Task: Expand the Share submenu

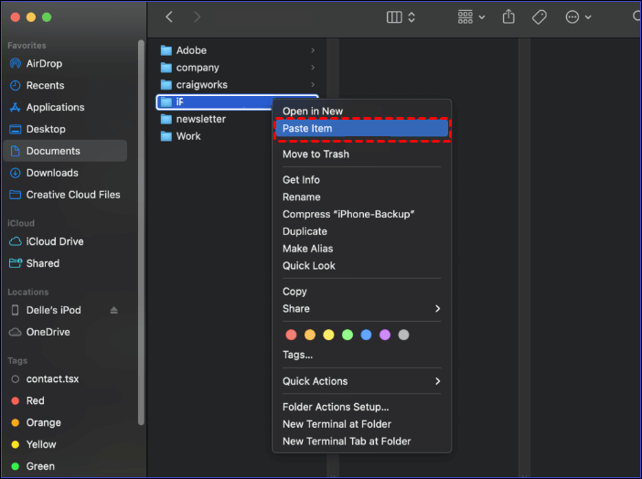Action: point(361,309)
